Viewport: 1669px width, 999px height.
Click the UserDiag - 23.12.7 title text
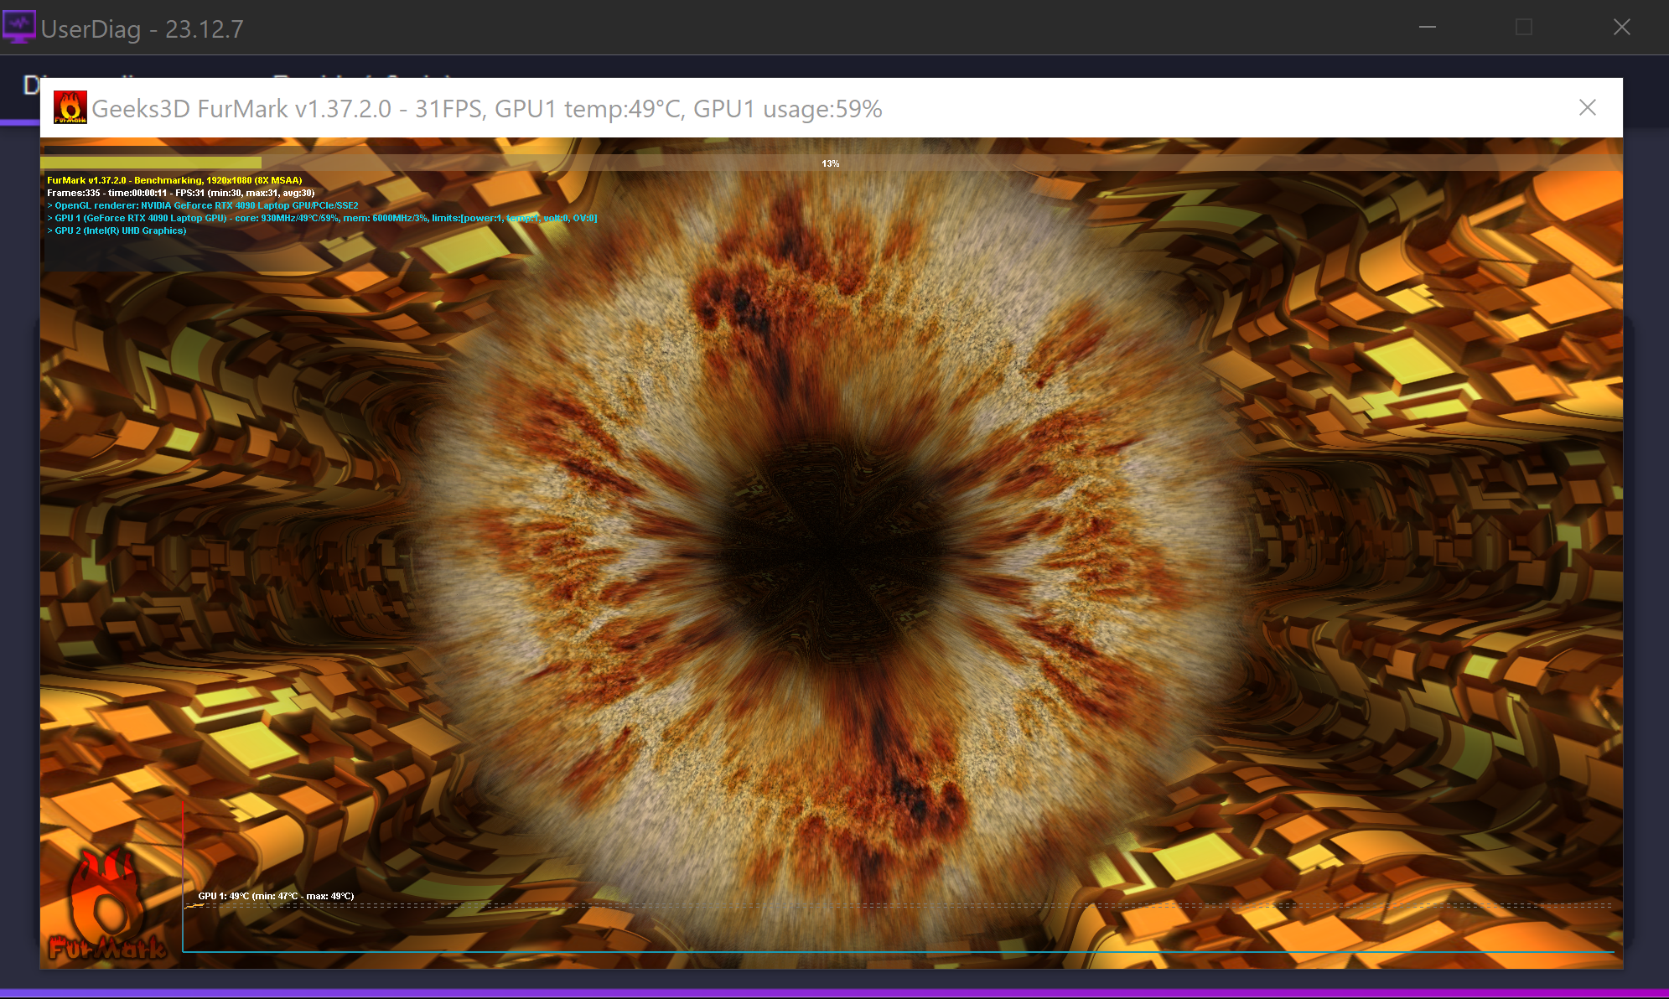(x=143, y=29)
